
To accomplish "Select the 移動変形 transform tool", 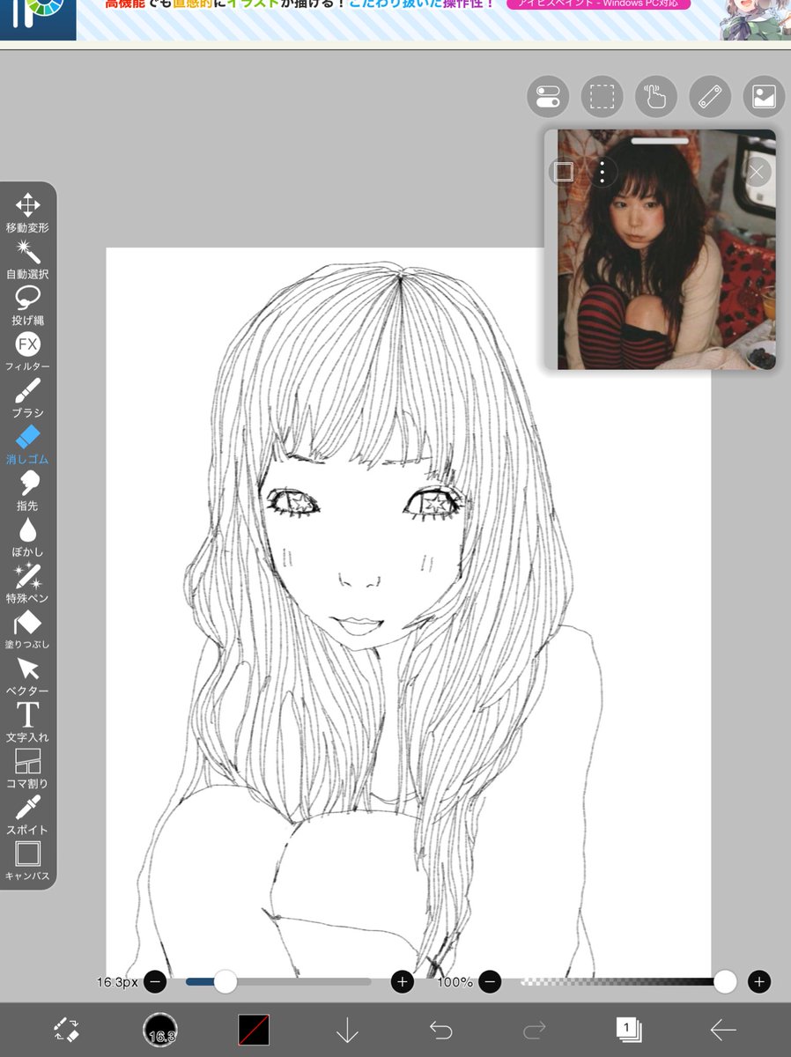I will (27, 213).
